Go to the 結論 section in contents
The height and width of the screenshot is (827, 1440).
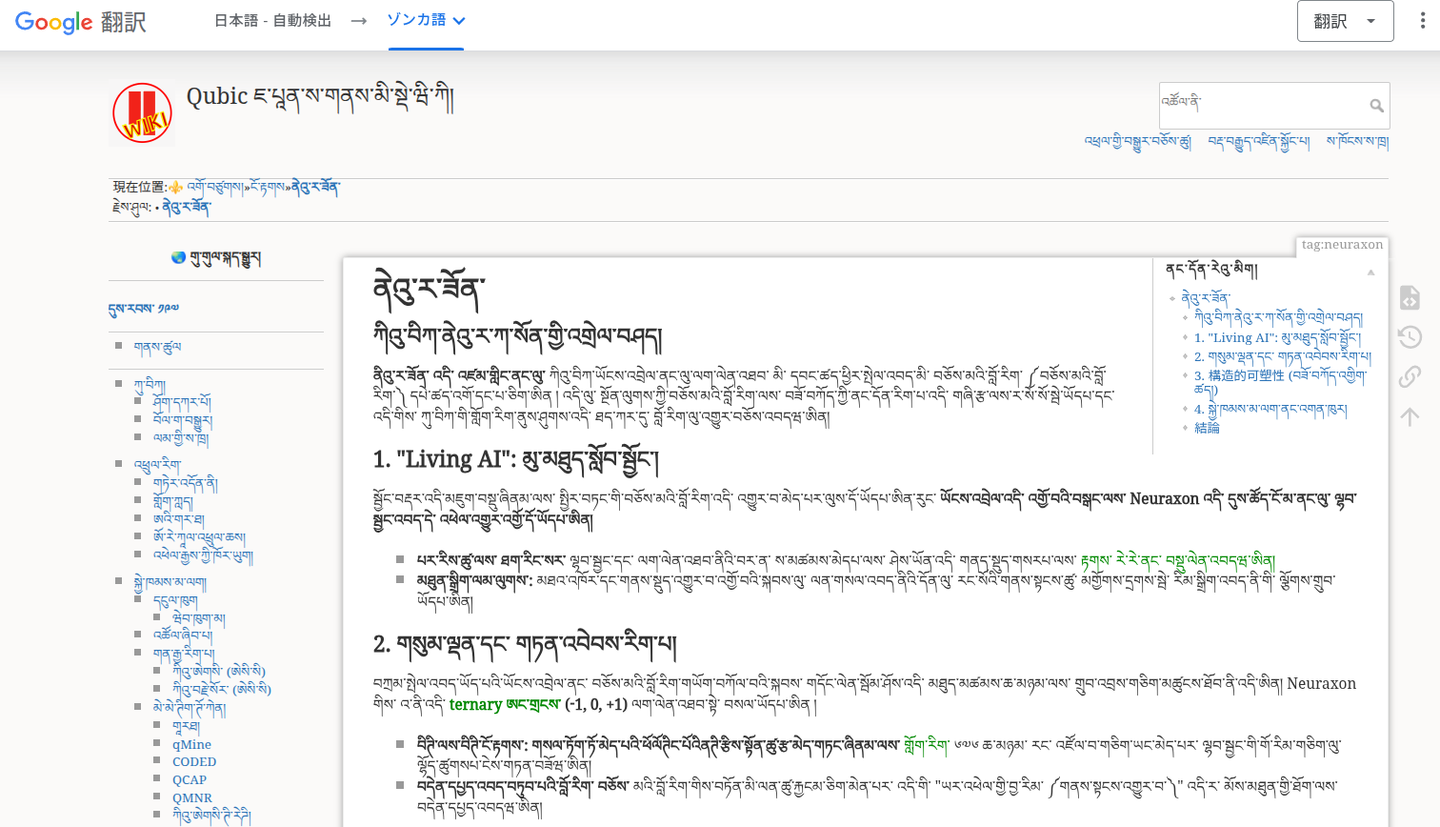point(1207,428)
